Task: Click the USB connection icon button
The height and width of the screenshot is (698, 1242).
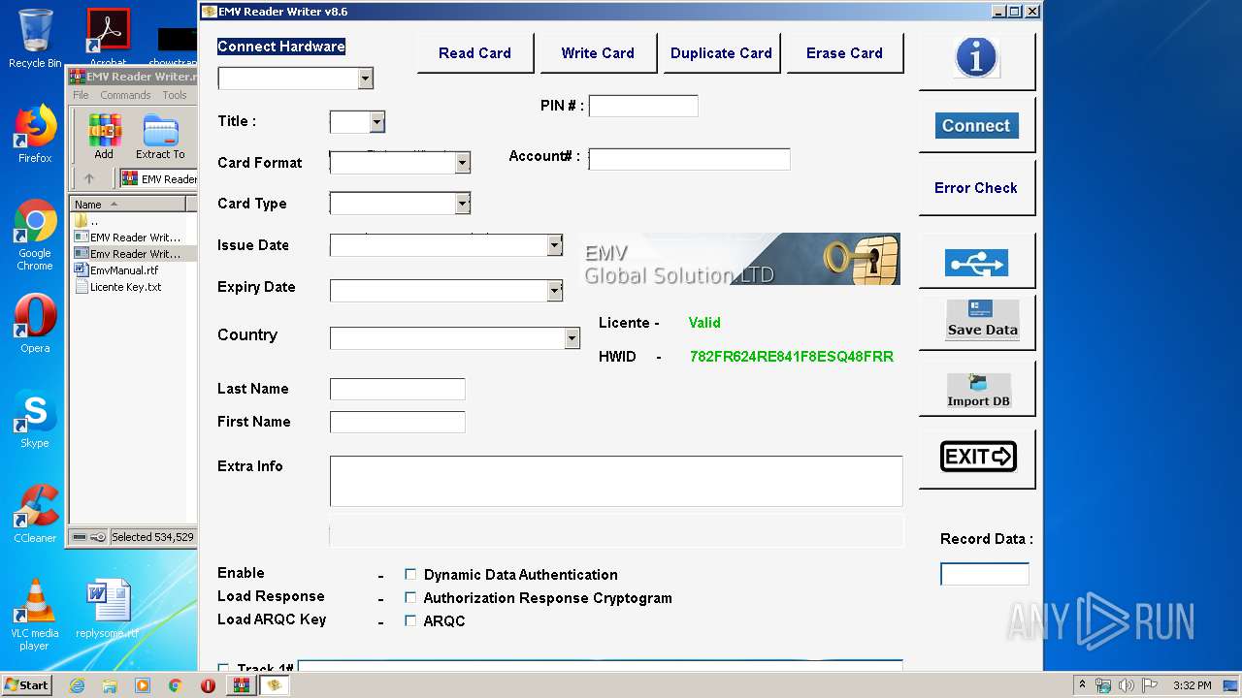Action: point(976,262)
